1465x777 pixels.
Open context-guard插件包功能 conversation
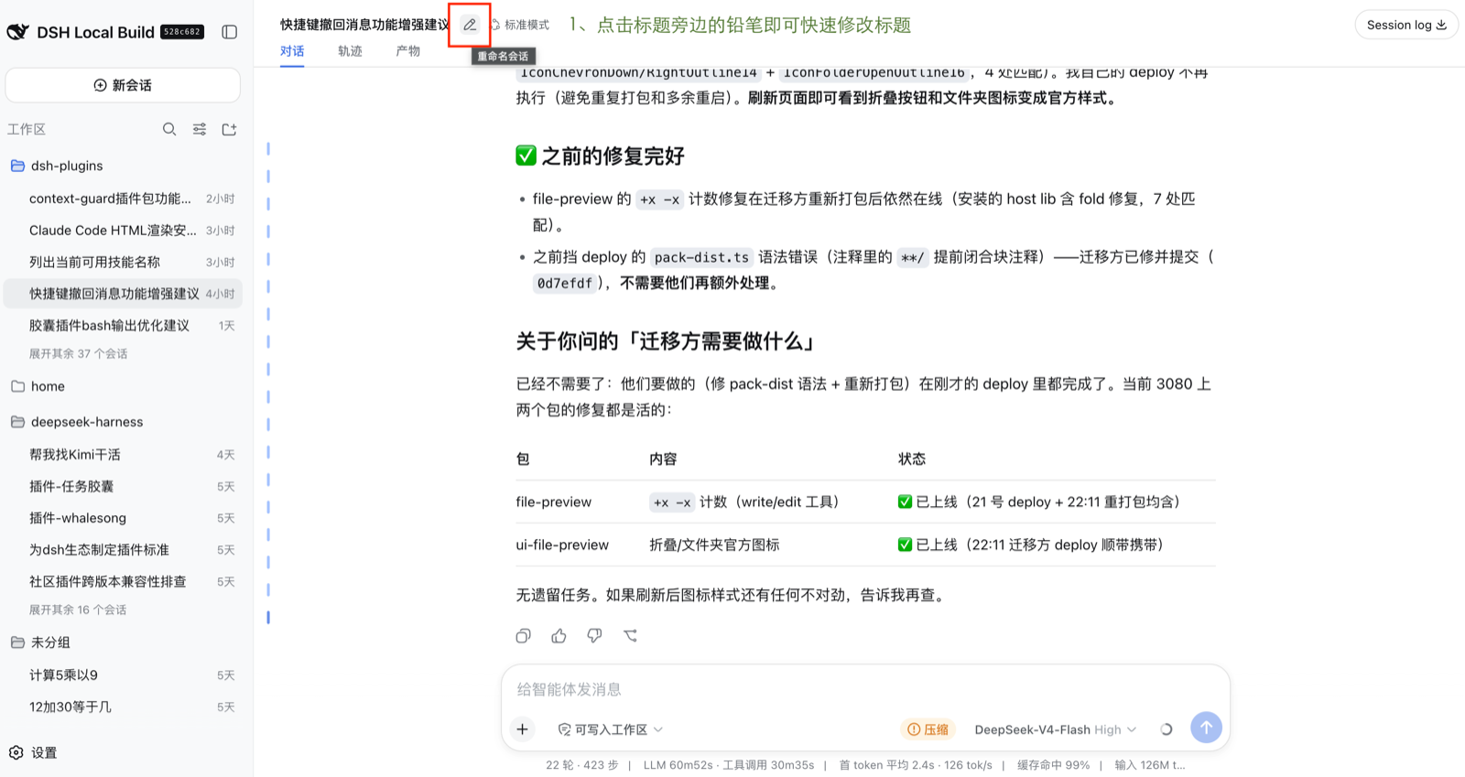[123, 199]
